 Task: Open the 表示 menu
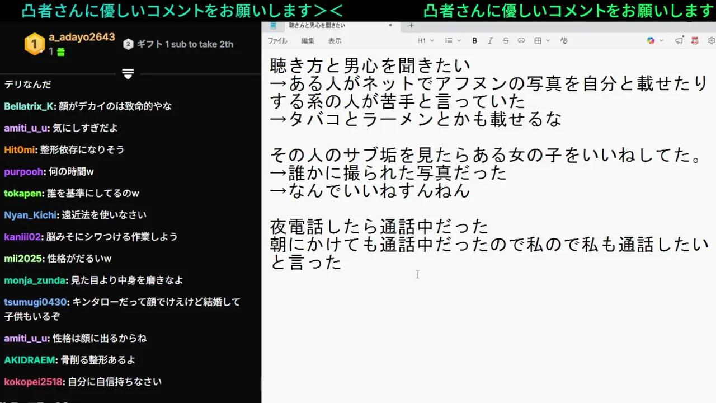tap(335, 41)
